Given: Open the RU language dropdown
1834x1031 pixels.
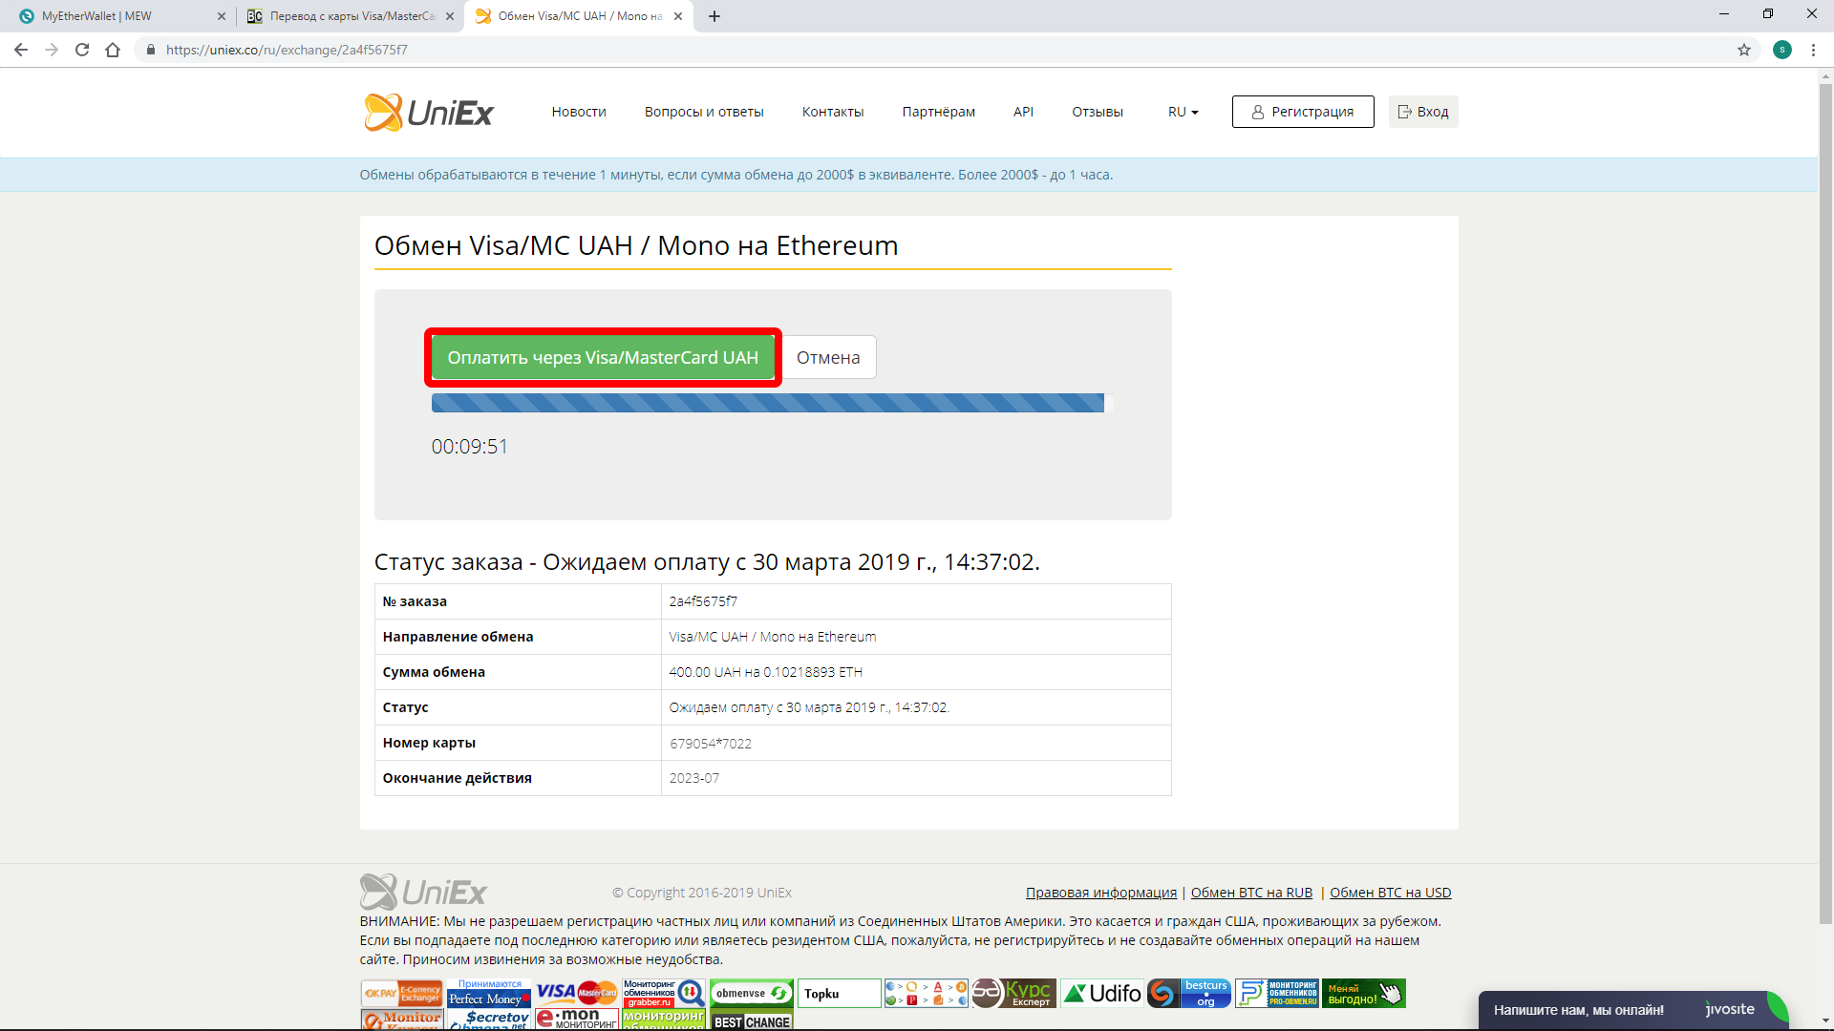Looking at the screenshot, I should point(1183,112).
